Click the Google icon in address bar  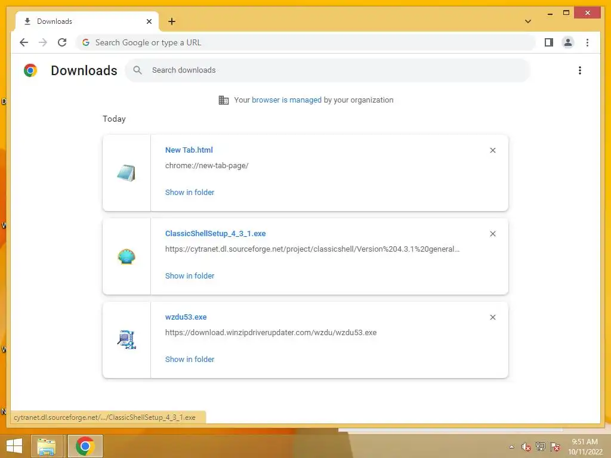86,42
